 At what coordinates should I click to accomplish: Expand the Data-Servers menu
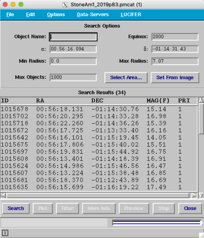click(93, 14)
